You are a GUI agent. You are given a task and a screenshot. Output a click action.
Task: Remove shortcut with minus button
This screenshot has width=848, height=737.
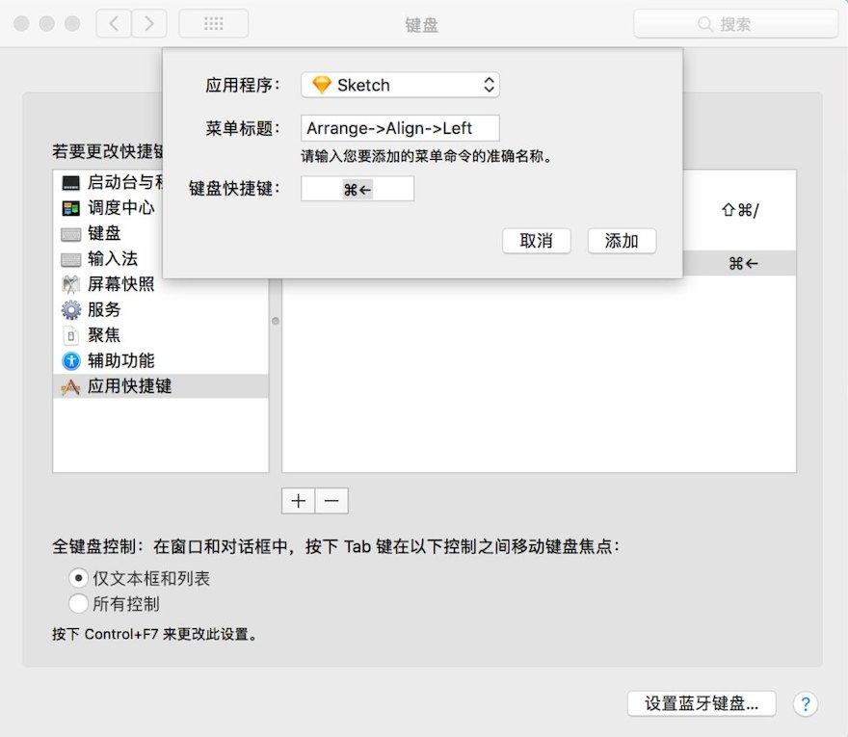click(x=331, y=501)
